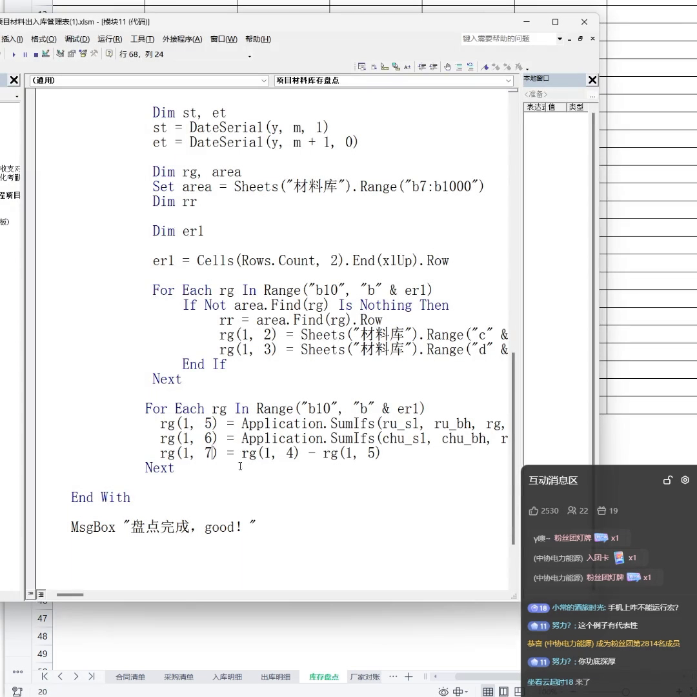The width and height of the screenshot is (697, 697).
Task: Switch to 厂家对账 sheet tab
Action: pos(365,676)
